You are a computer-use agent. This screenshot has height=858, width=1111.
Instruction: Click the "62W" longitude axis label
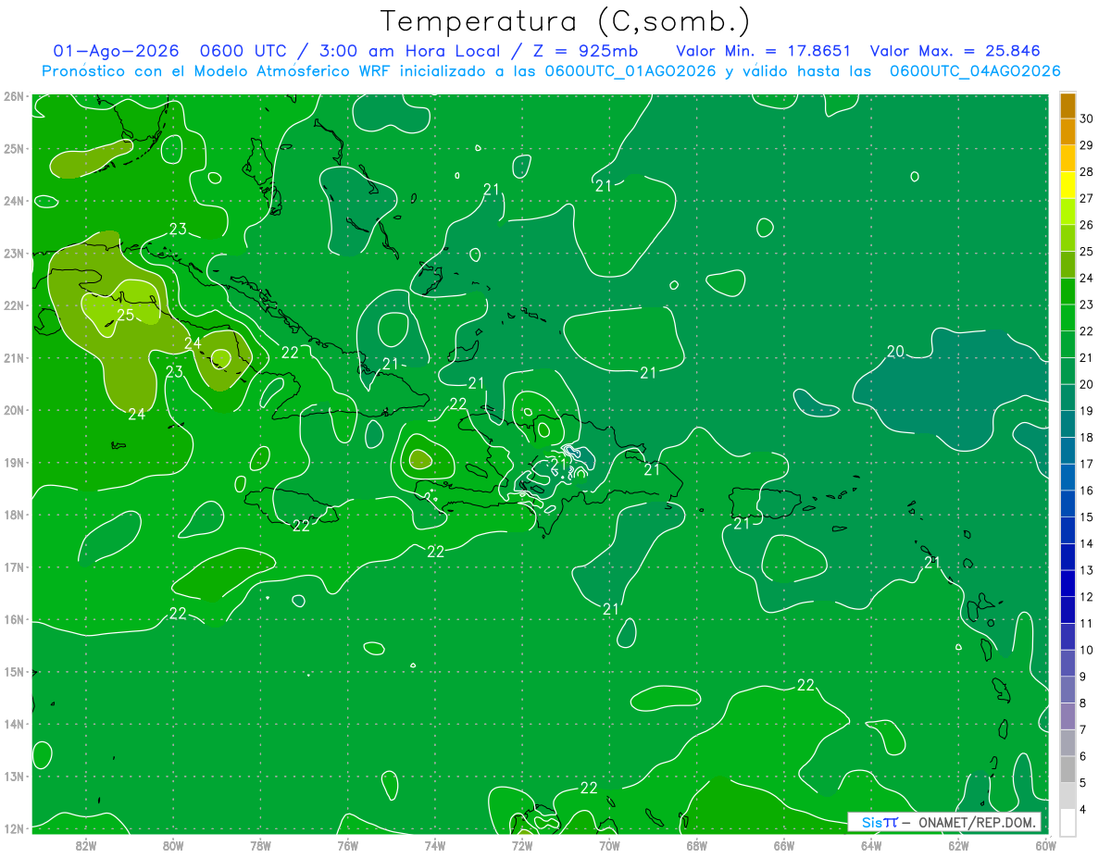958,845
